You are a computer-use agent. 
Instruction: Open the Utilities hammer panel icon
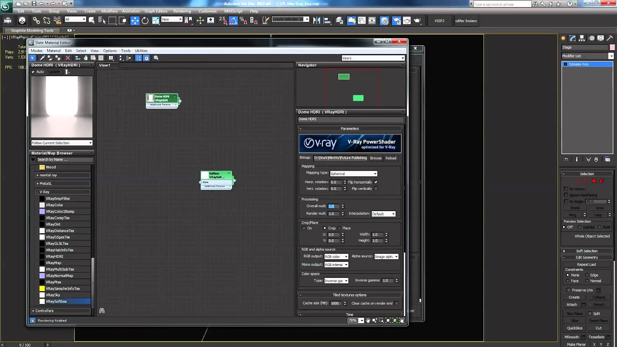[609, 38]
